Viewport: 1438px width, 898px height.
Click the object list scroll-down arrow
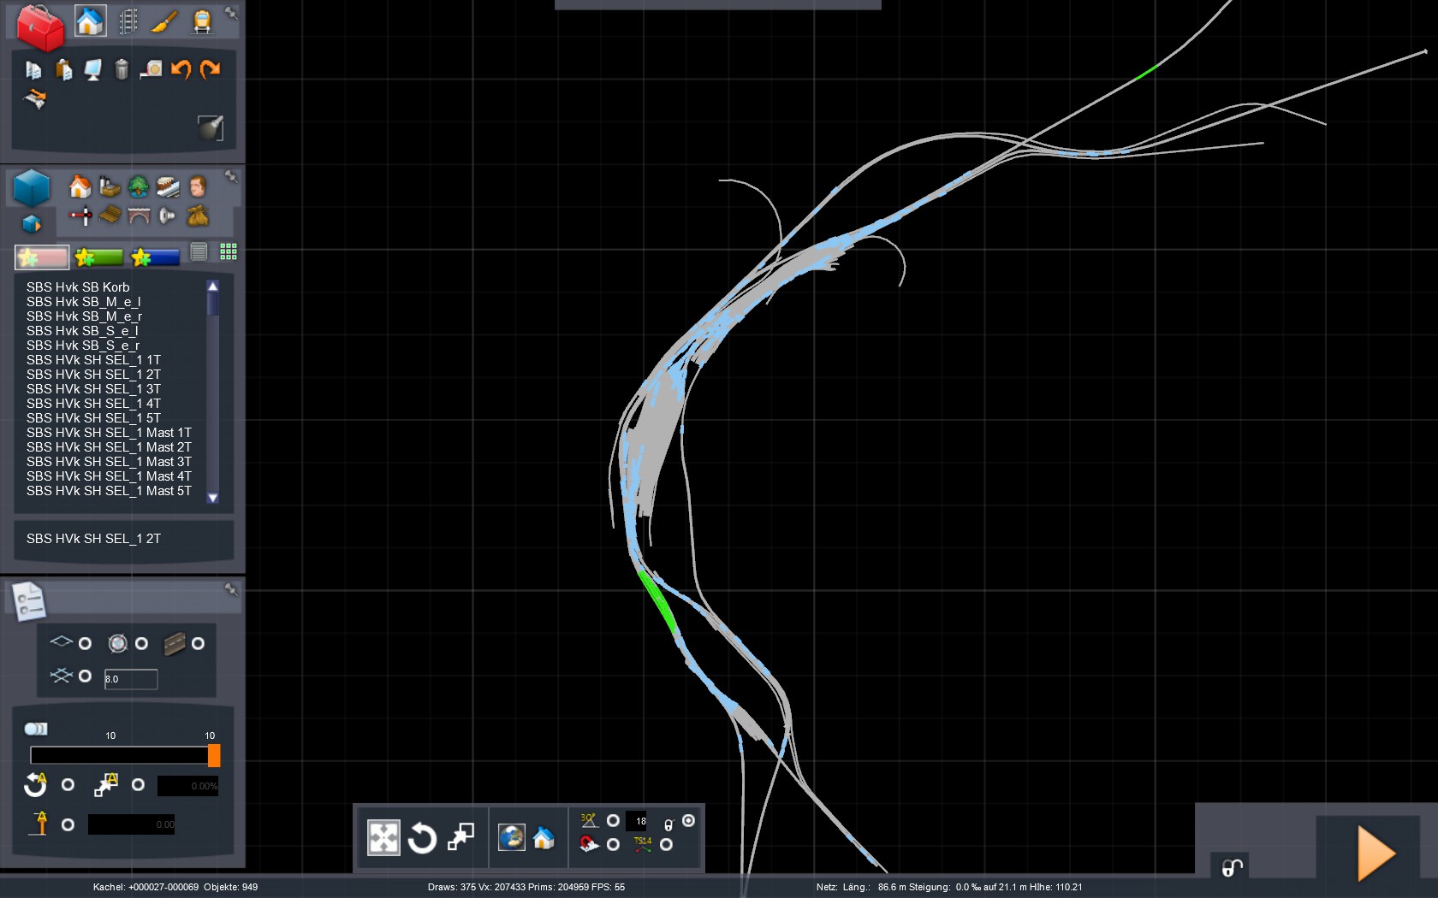212,497
